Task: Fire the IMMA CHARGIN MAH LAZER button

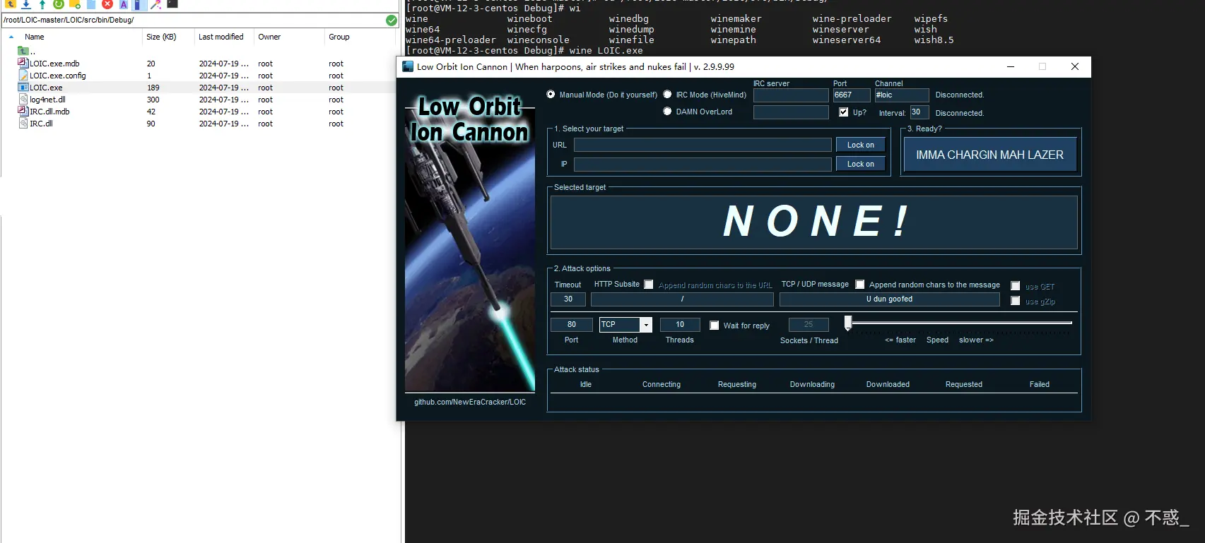Action: tap(989, 155)
